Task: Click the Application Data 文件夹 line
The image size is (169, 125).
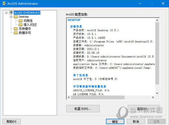Action: (114, 64)
